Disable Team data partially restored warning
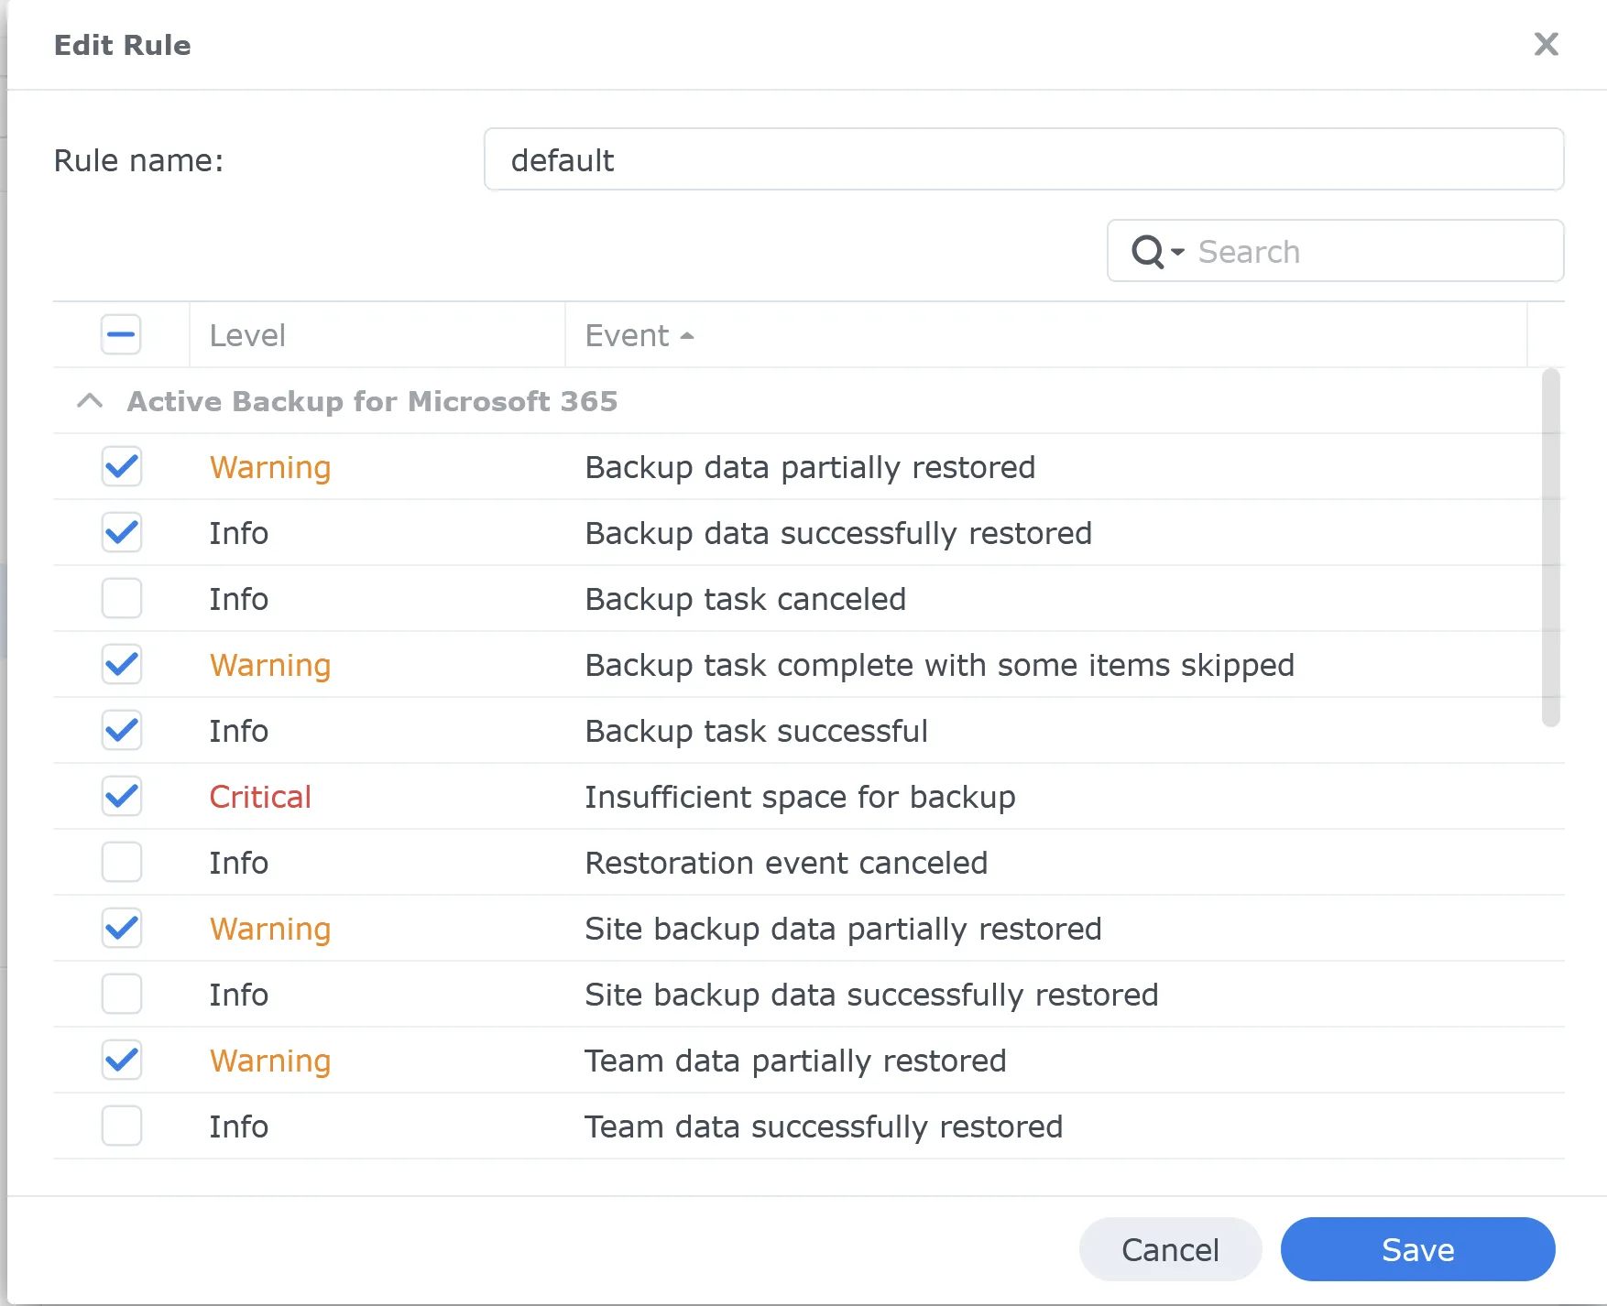1607x1306 pixels. coord(121,1060)
